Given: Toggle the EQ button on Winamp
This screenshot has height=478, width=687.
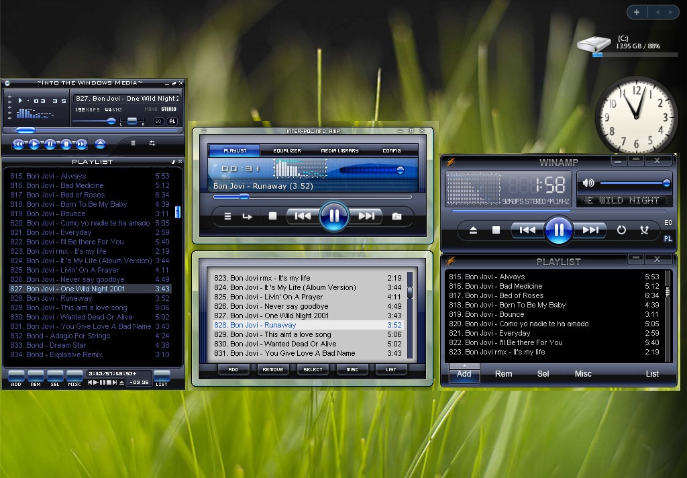Looking at the screenshot, I should pos(667,222).
